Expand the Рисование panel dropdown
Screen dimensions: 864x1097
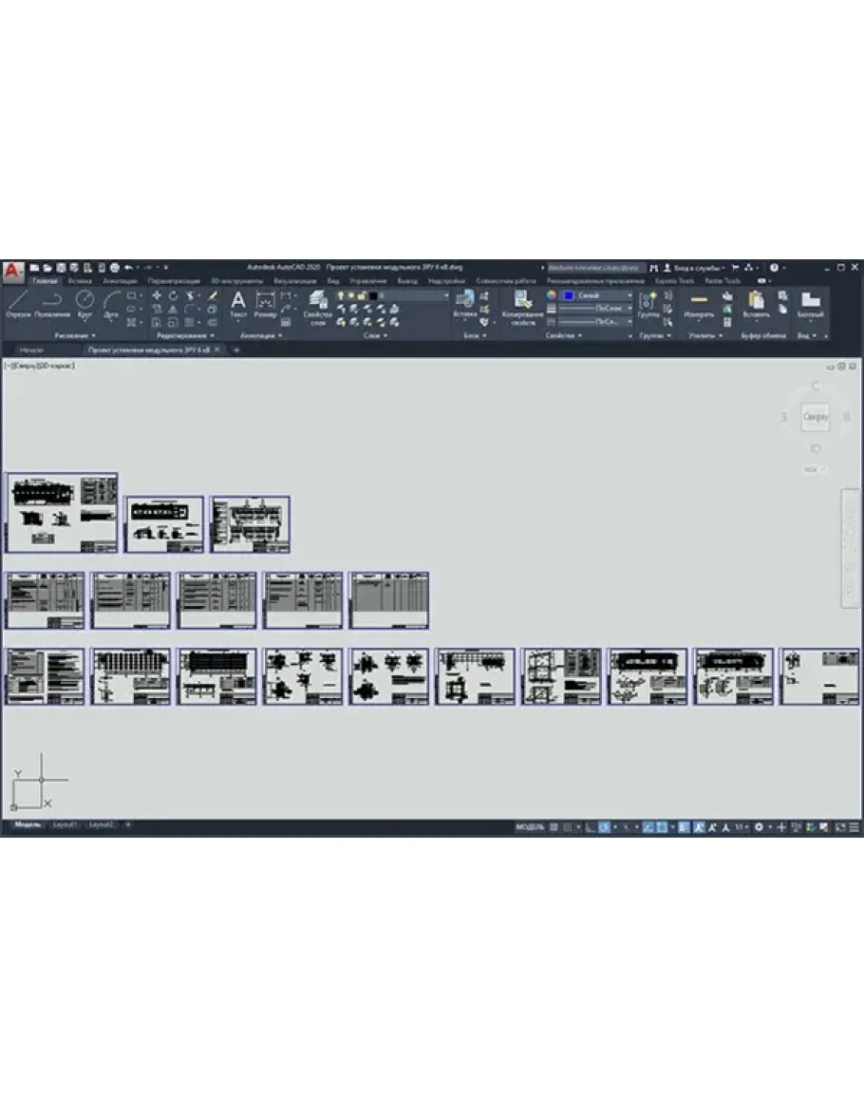(76, 335)
